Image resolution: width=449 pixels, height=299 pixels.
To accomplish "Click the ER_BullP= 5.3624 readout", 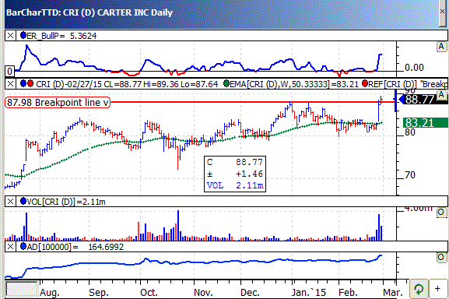I will pos(61,36).
